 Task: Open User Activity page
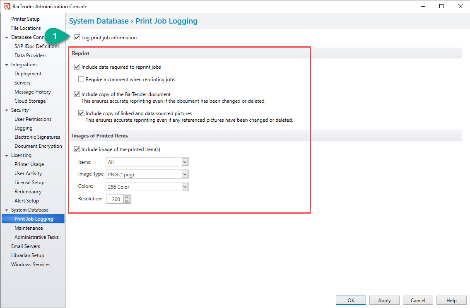point(28,173)
